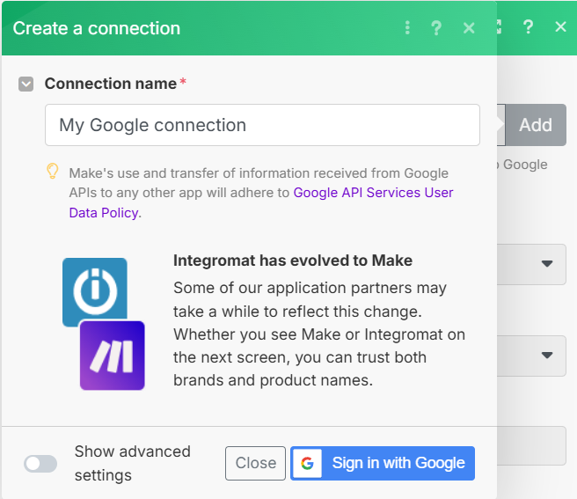Click the Connection name input field

(262, 125)
